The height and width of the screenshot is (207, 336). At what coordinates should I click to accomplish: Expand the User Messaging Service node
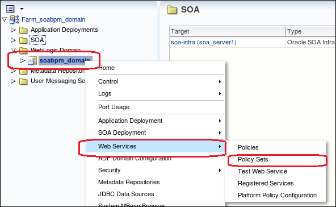(13, 81)
